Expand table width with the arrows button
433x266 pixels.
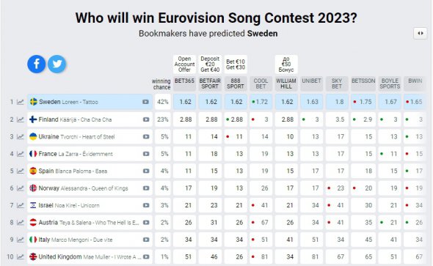pos(421,34)
